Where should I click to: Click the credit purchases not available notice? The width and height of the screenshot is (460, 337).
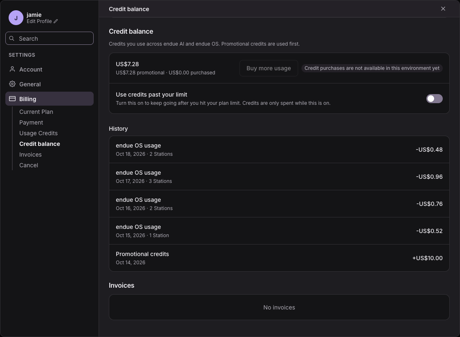(x=372, y=68)
